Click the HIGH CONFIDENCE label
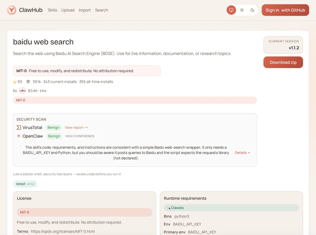Screen dimensions: 316x235 point(80,136)
